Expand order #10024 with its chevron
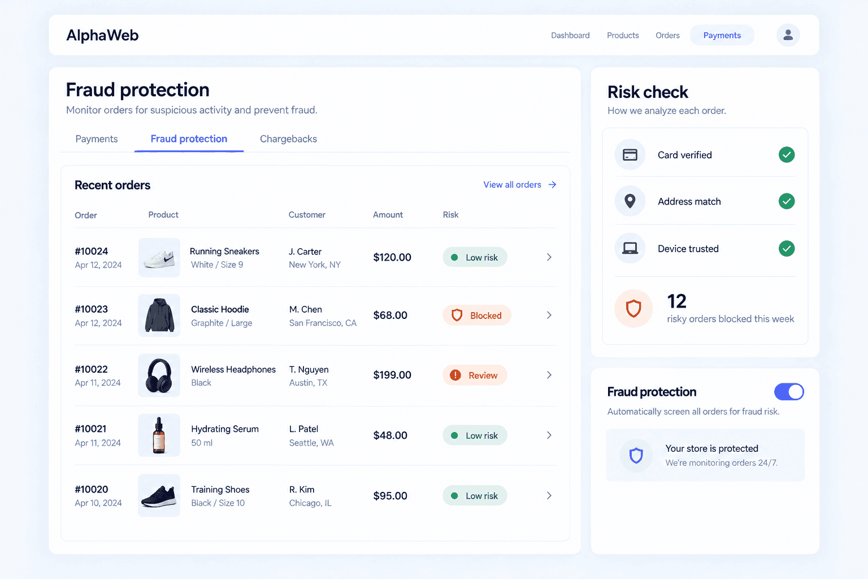The image size is (868, 579). (549, 257)
